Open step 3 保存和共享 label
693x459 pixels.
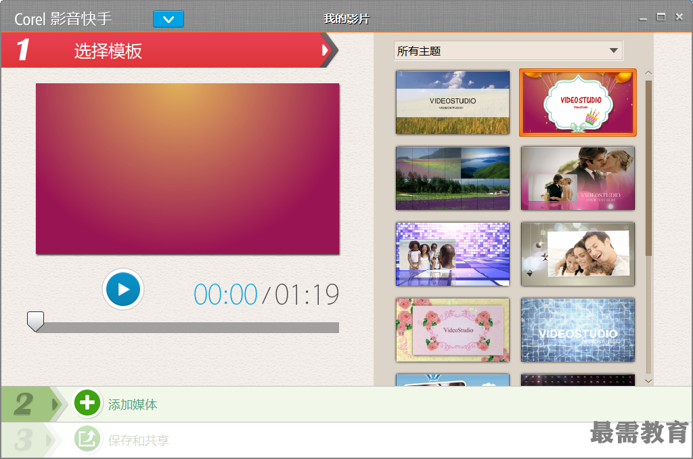[138, 441]
